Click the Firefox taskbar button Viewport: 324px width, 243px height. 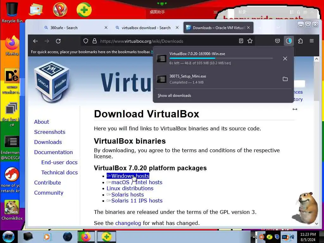pos(86,237)
